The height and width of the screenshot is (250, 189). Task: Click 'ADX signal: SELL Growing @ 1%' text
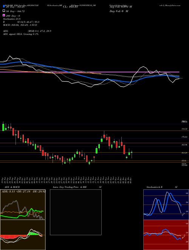point(21,34)
